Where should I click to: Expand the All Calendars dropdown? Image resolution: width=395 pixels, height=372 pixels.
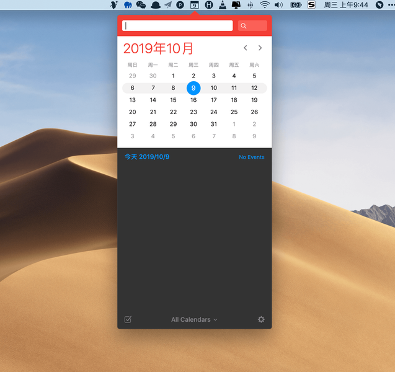pyautogui.click(x=194, y=320)
